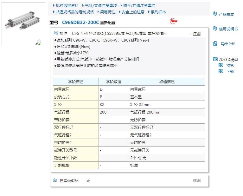Open the 使用说明书 manual icon
This screenshot has width=243, height=196.
click(215, 29)
